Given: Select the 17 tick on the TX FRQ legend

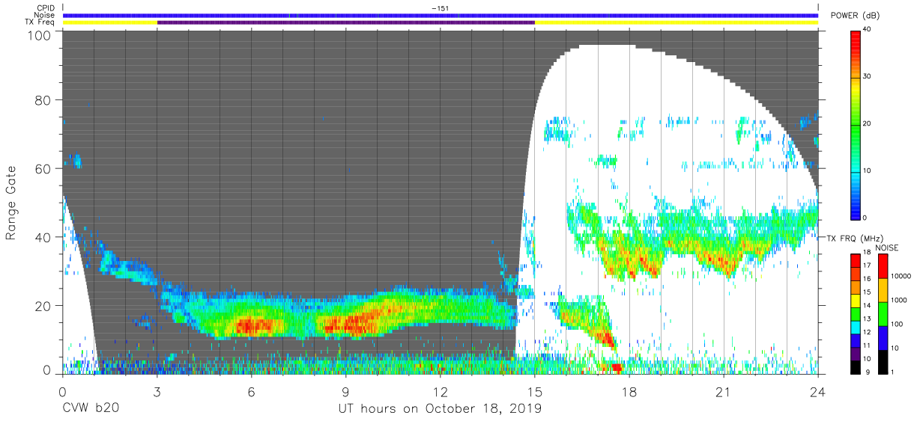Looking at the screenshot, I should click(867, 265).
